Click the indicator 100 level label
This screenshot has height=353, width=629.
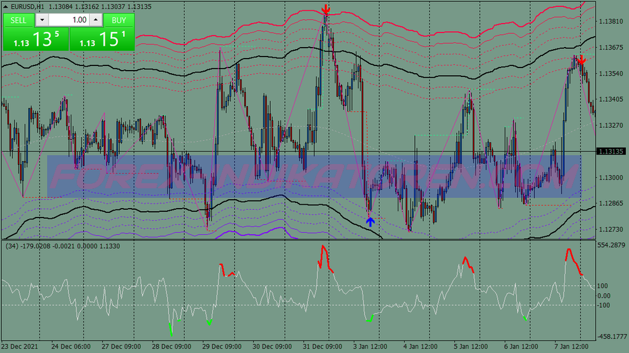click(602, 286)
